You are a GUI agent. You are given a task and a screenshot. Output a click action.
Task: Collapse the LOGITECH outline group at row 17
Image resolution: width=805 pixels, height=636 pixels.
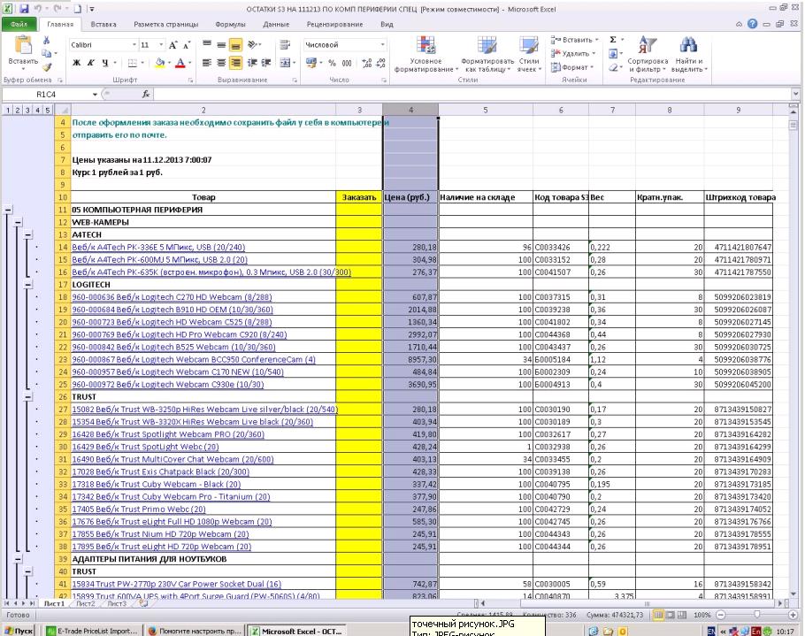coord(27,284)
